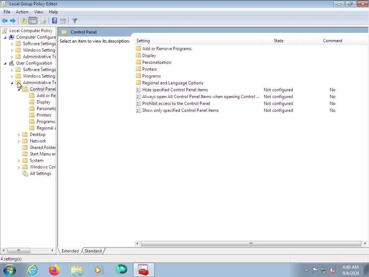Click the Up One Level folder icon
The width and height of the screenshot is (369, 277).
tap(24, 21)
